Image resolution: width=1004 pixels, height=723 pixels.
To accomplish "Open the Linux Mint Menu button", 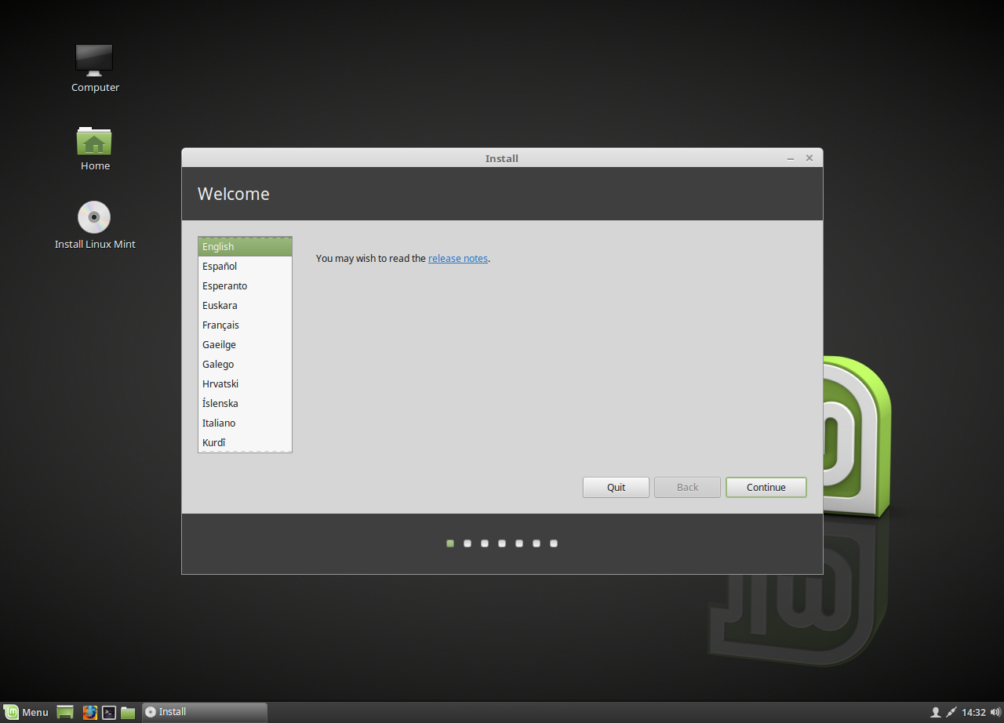I will (27, 712).
